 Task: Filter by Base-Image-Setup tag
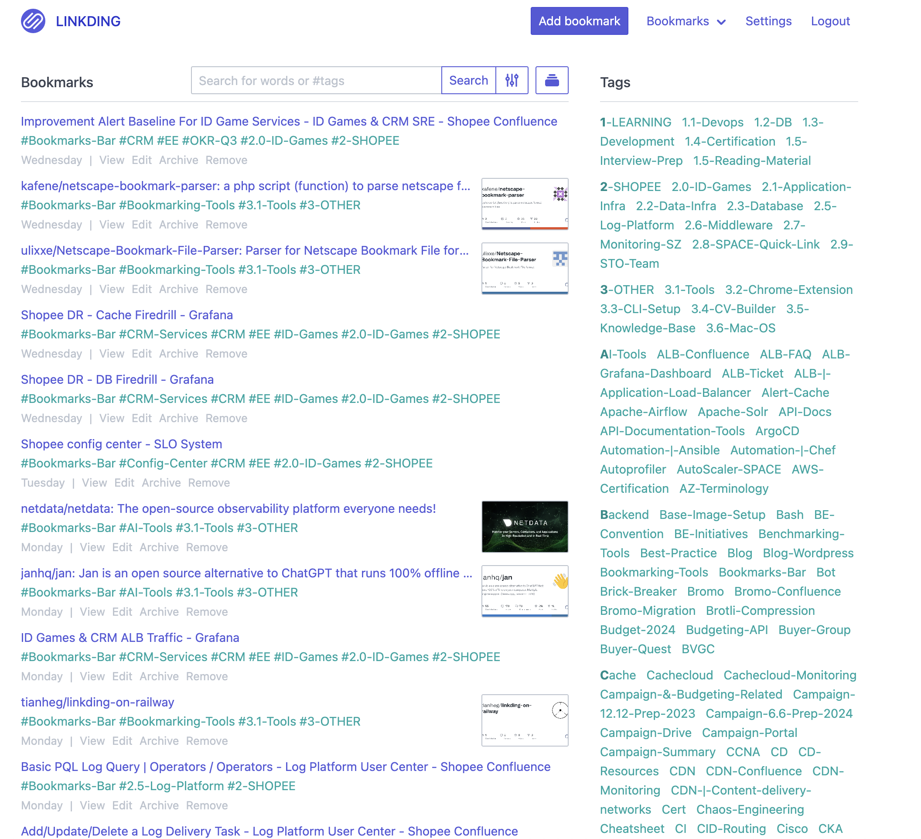712,515
